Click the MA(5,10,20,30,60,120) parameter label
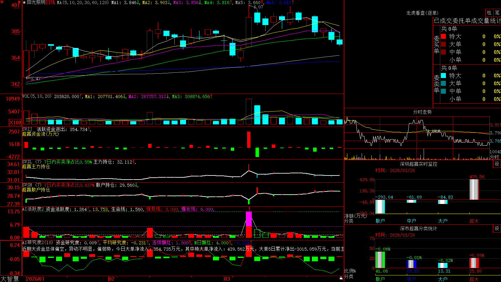 coord(83,3)
